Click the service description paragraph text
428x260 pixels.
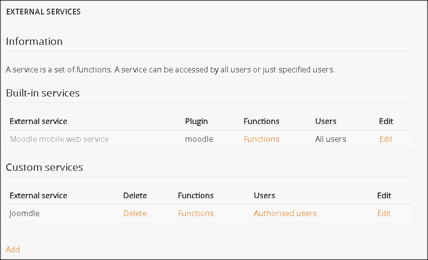point(170,69)
